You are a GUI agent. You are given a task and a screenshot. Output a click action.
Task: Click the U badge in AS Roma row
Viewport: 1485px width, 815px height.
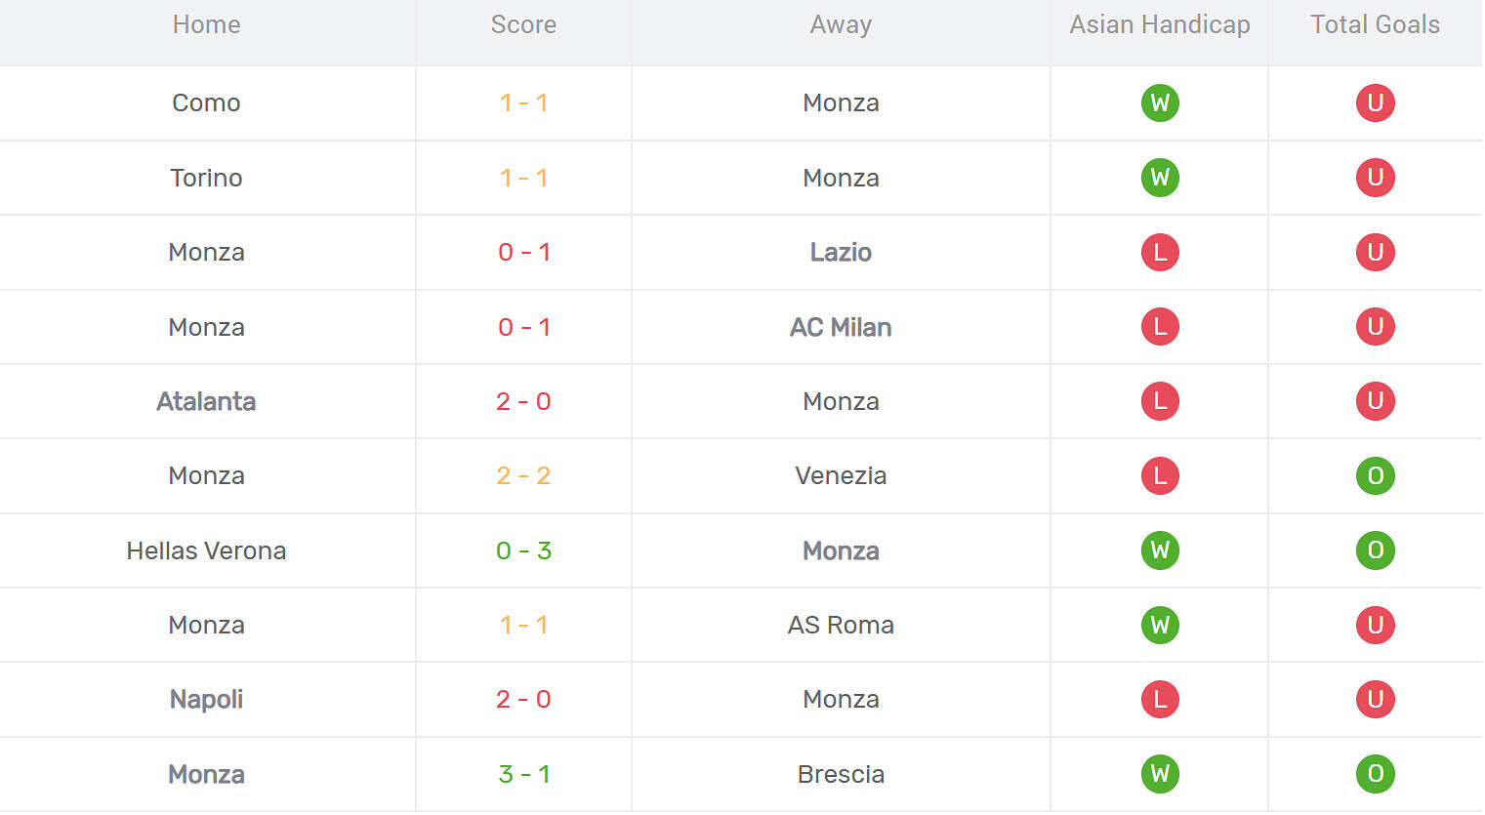coord(1375,625)
